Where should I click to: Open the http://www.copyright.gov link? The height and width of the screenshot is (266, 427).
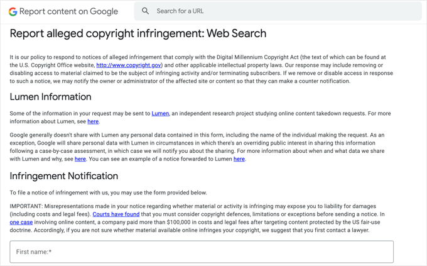(x=129, y=65)
